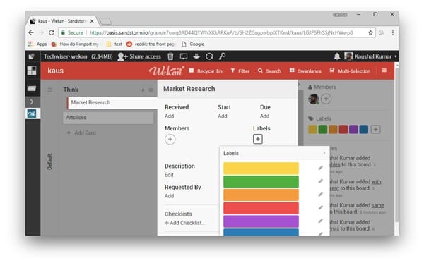Screen dimensions: 424x263
Task: Open the notifications bell
Action: (x=337, y=56)
